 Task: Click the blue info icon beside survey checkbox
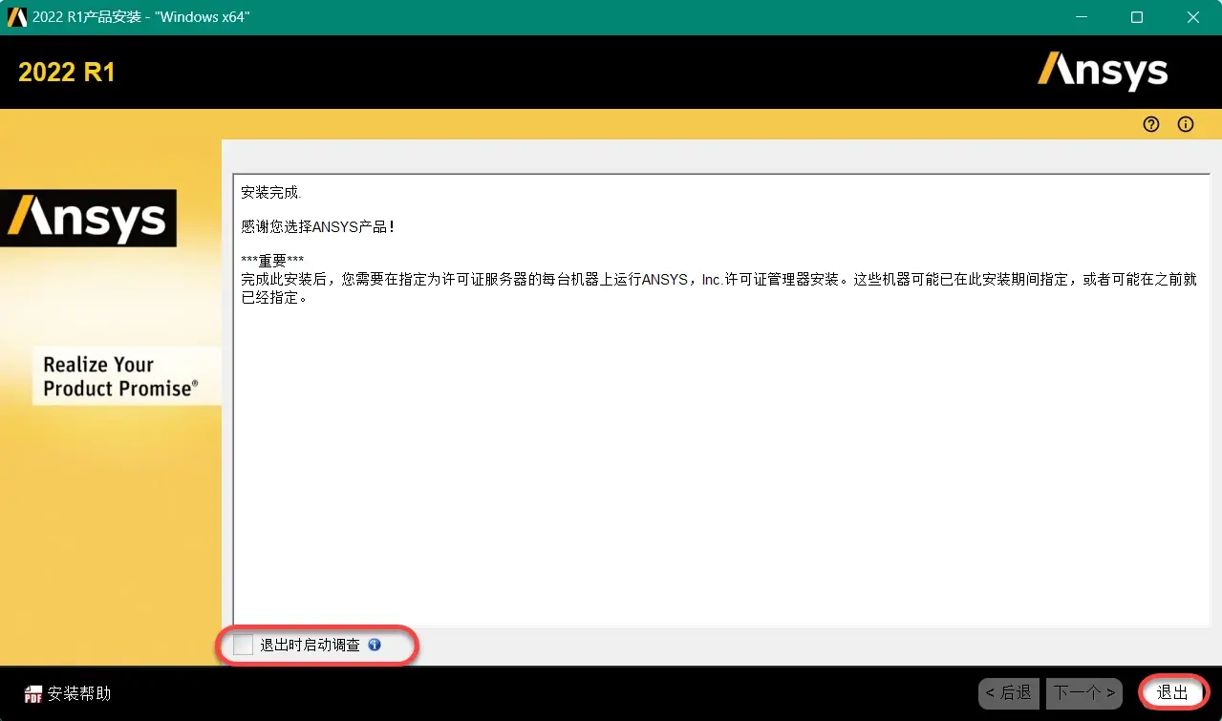(x=375, y=645)
